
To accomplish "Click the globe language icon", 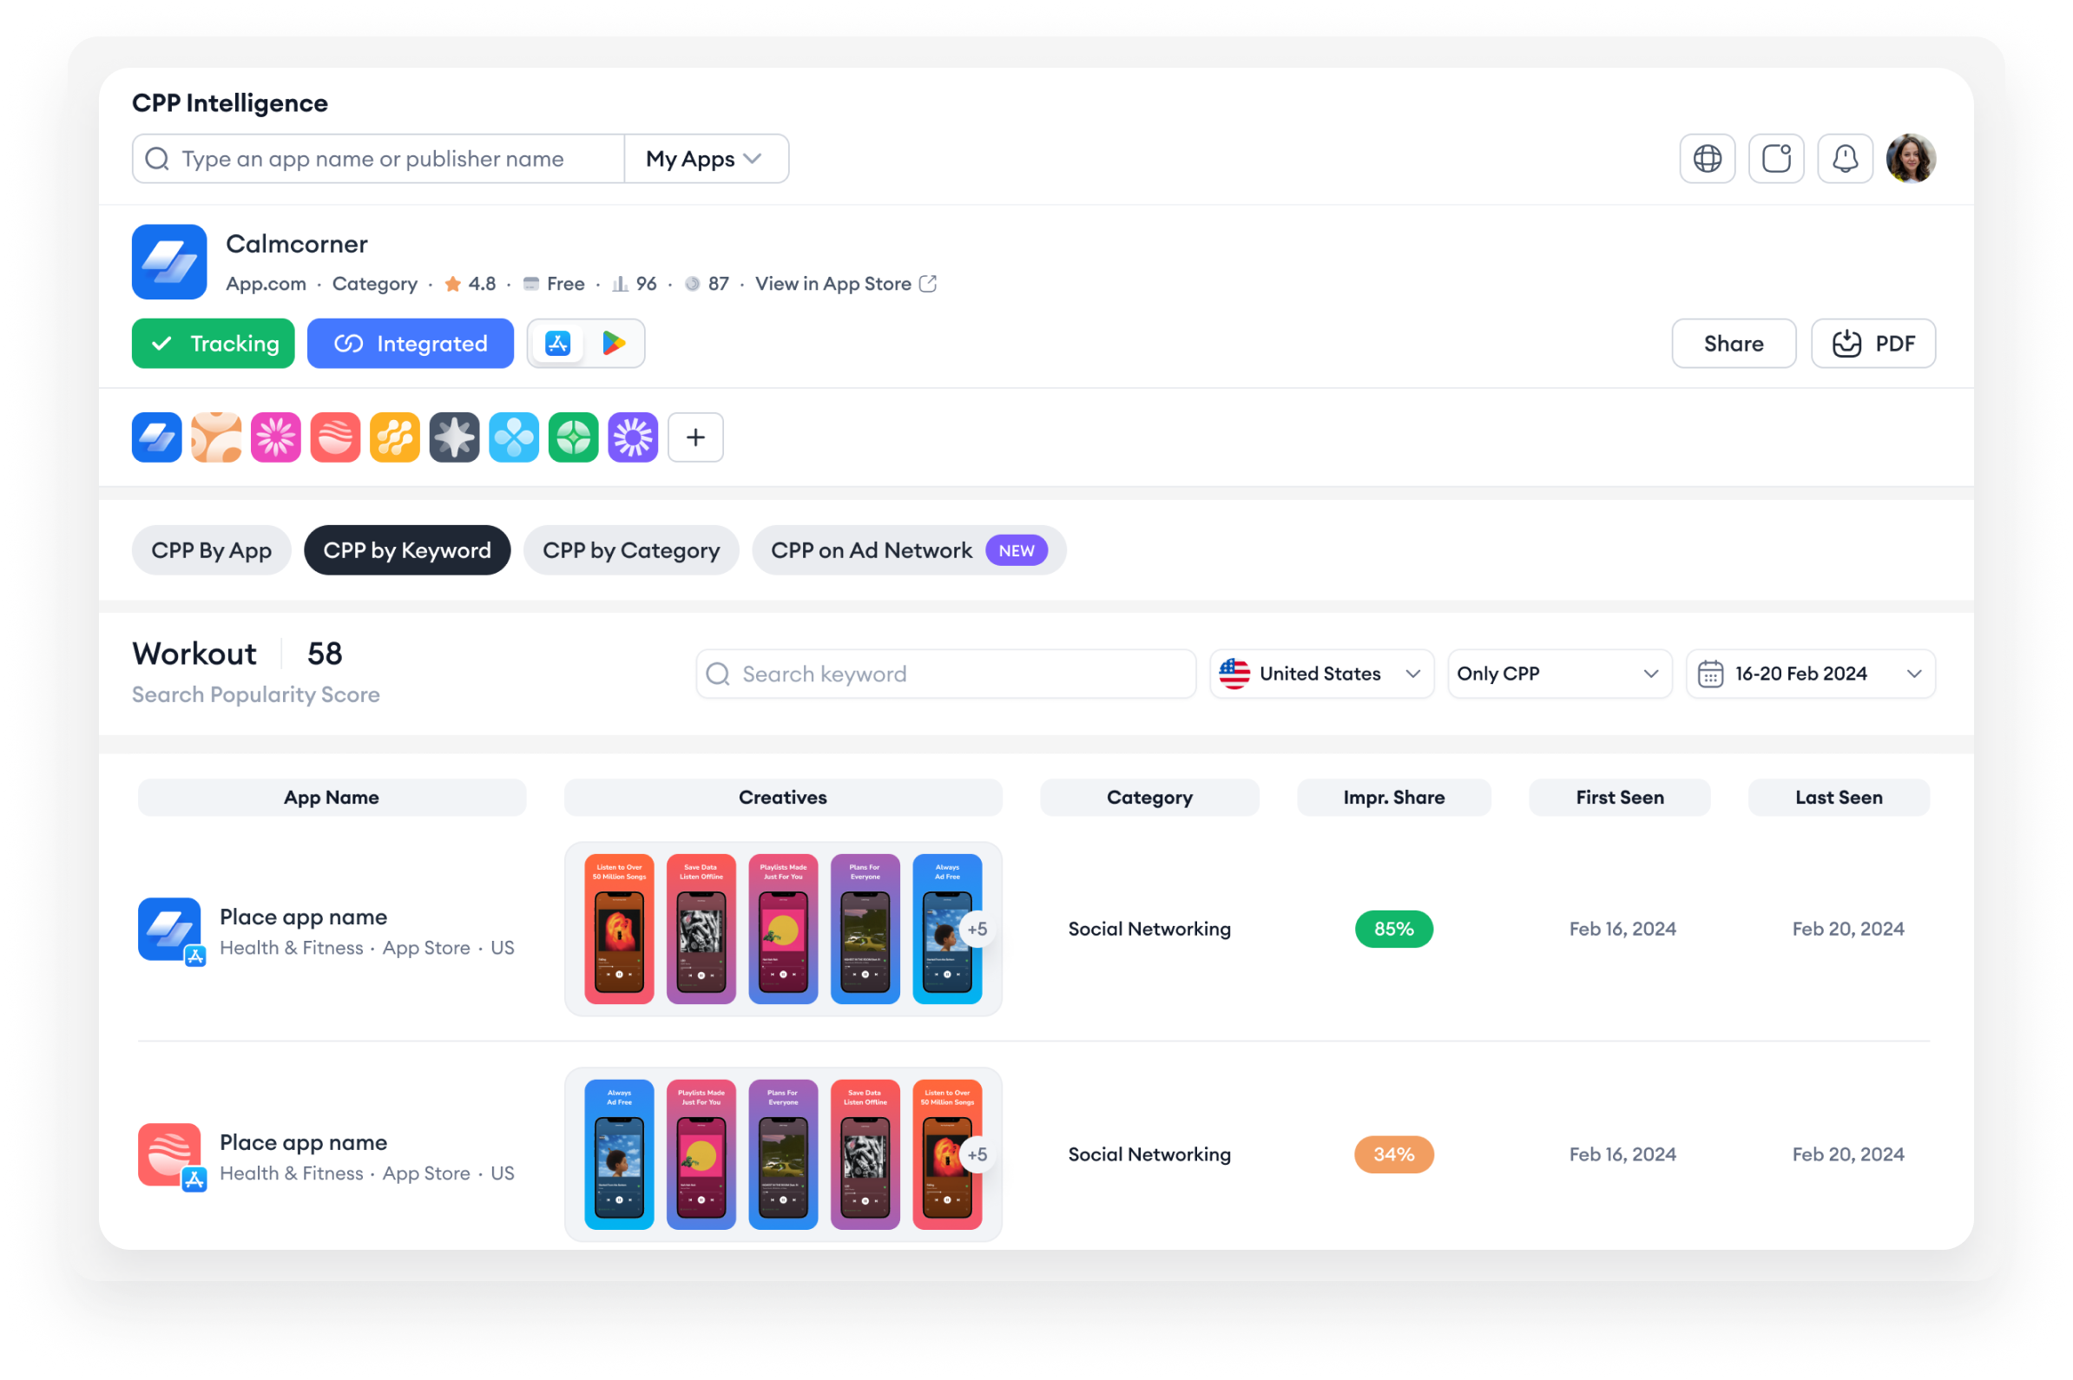I will 1707,159.
